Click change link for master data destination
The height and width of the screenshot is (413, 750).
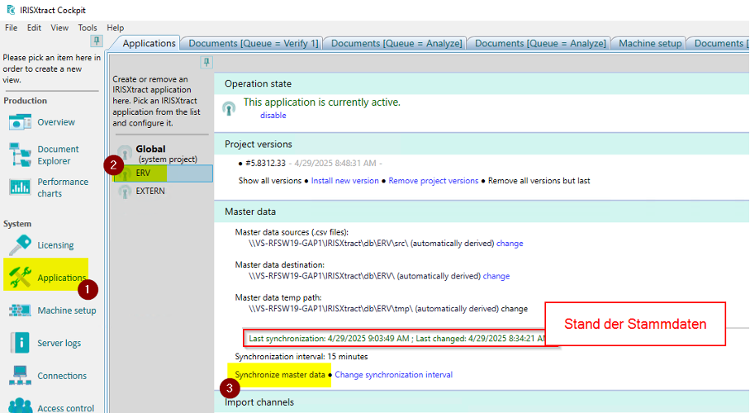pyautogui.click(x=496, y=276)
